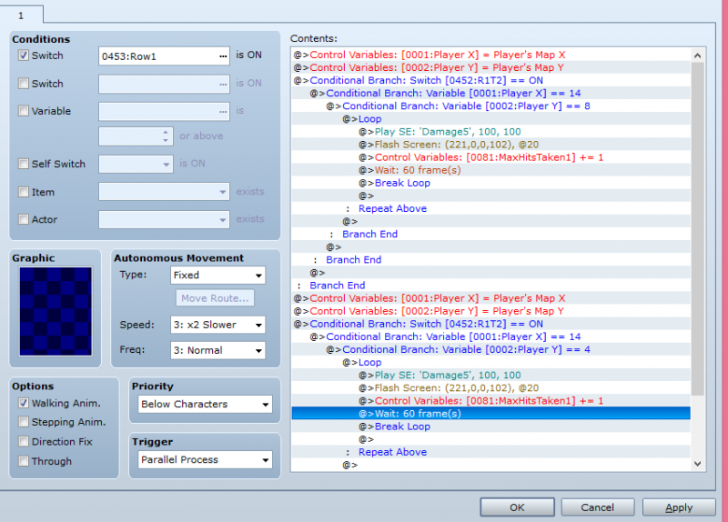Open the Trigger dropdown
This screenshot has height=522, width=728.
pyautogui.click(x=205, y=460)
